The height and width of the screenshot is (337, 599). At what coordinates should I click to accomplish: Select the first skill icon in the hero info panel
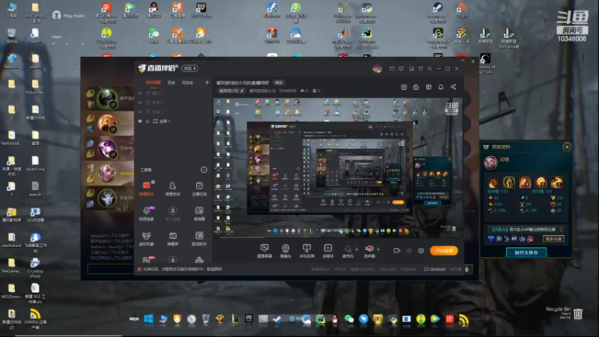pyautogui.click(x=493, y=182)
